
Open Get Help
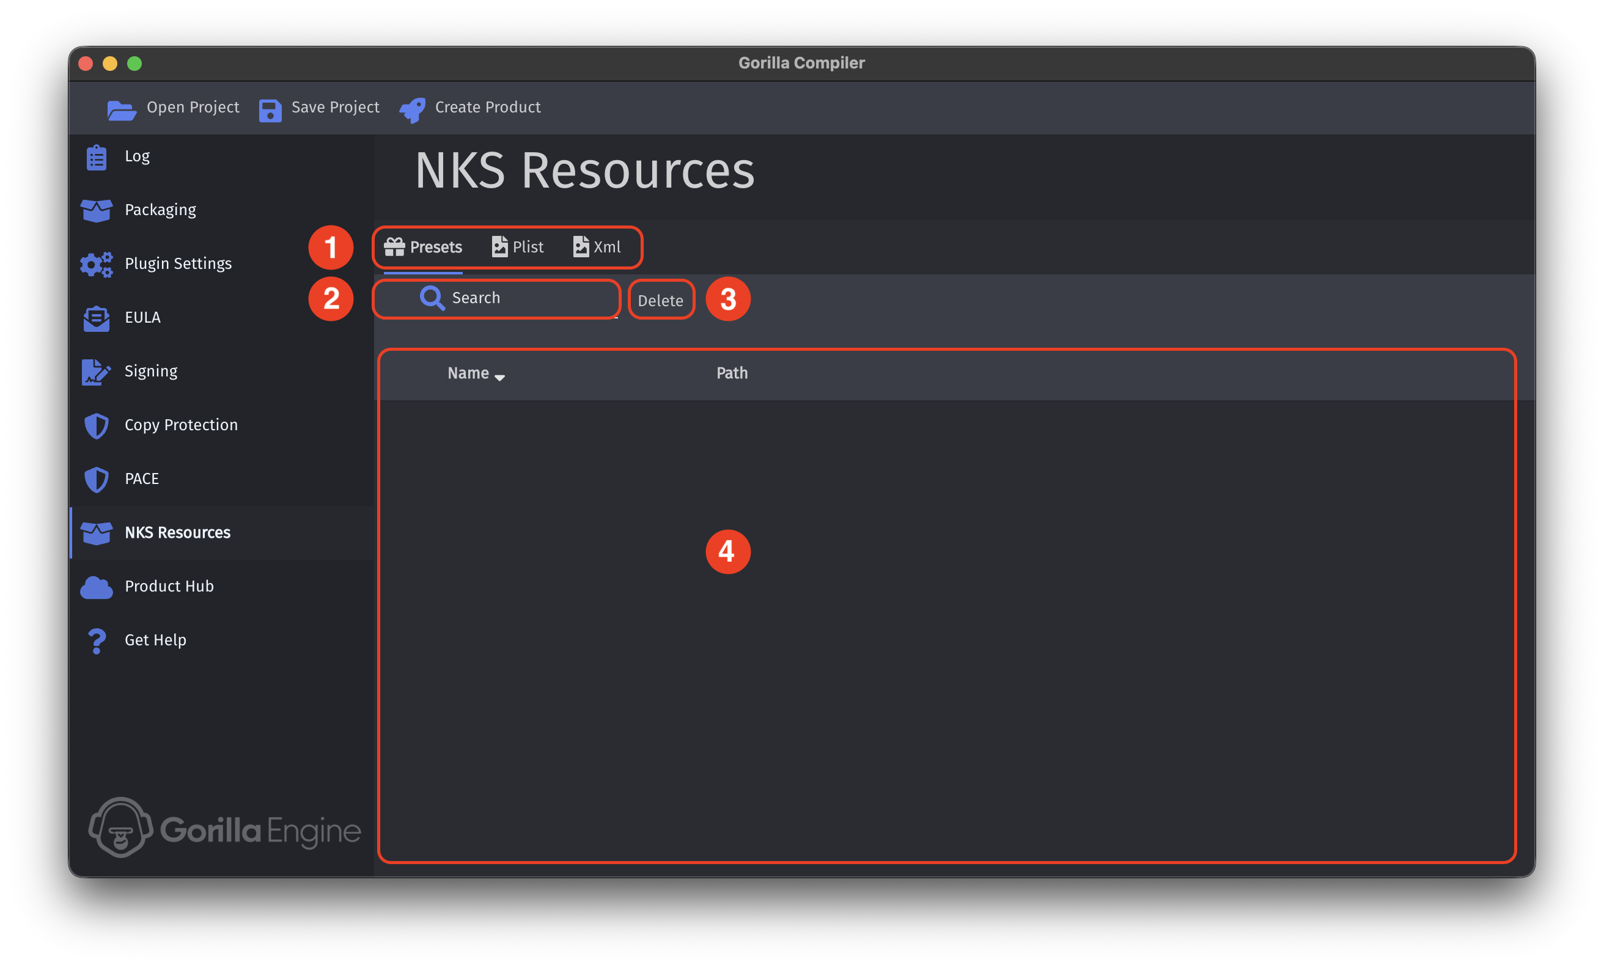221,641
